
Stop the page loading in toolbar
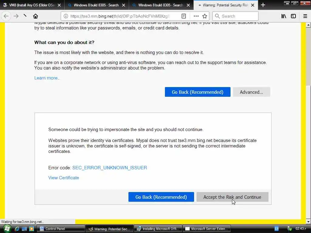25,16
